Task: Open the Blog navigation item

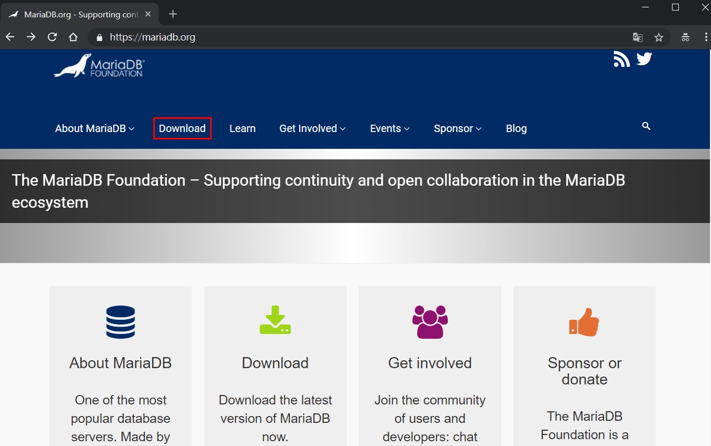Action: (x=516, y=128)
